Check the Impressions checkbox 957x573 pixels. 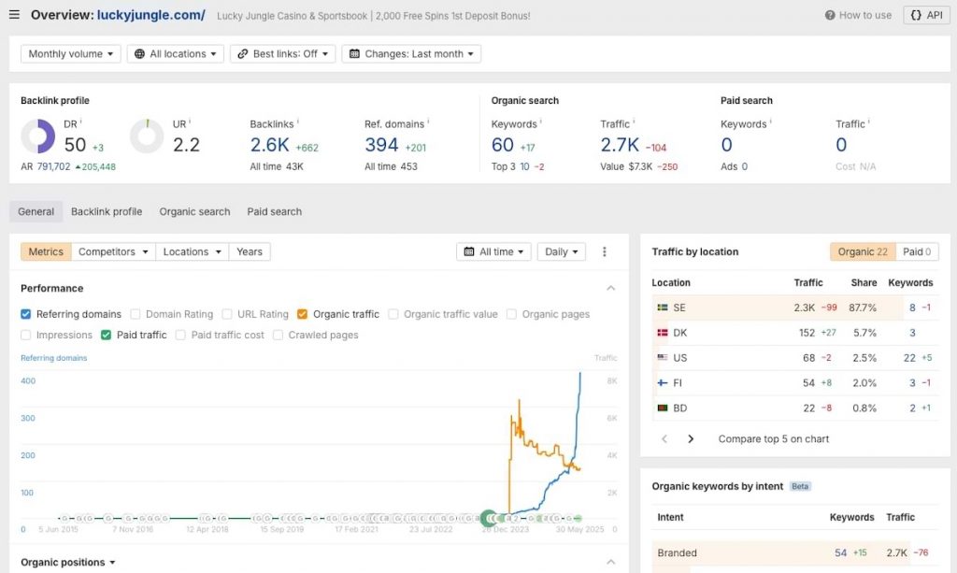(x=25, y=335)
